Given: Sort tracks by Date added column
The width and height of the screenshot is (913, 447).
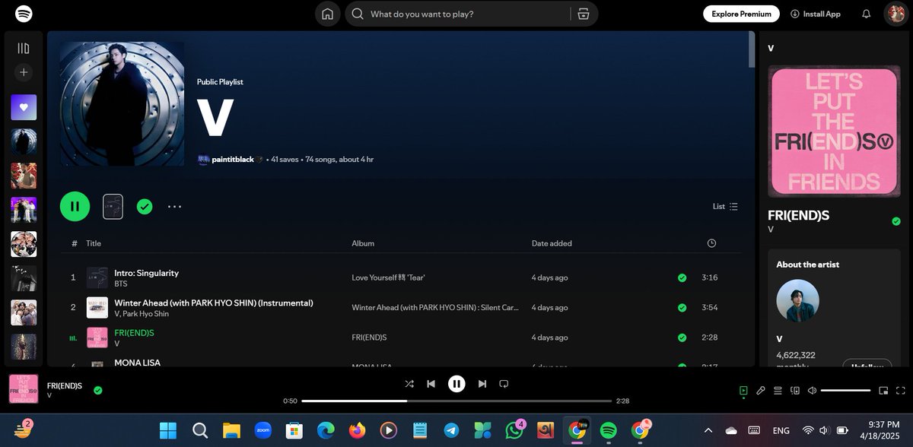Looking at the screenshot, I should tap(552, 243).
